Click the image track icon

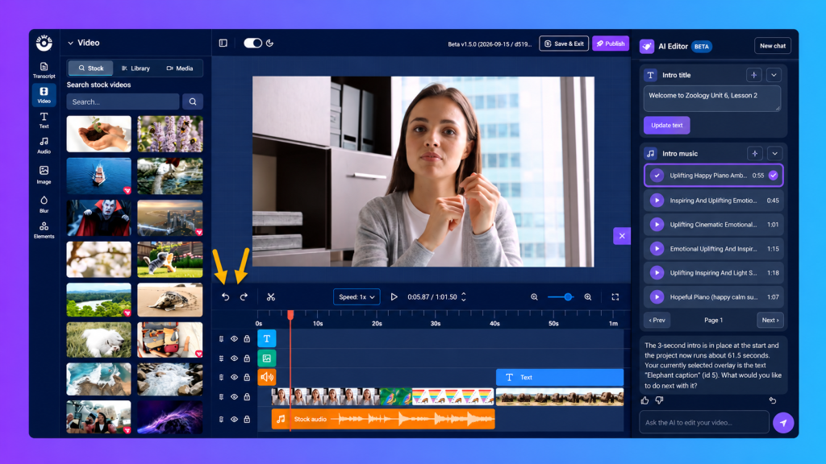click(266, 358)
